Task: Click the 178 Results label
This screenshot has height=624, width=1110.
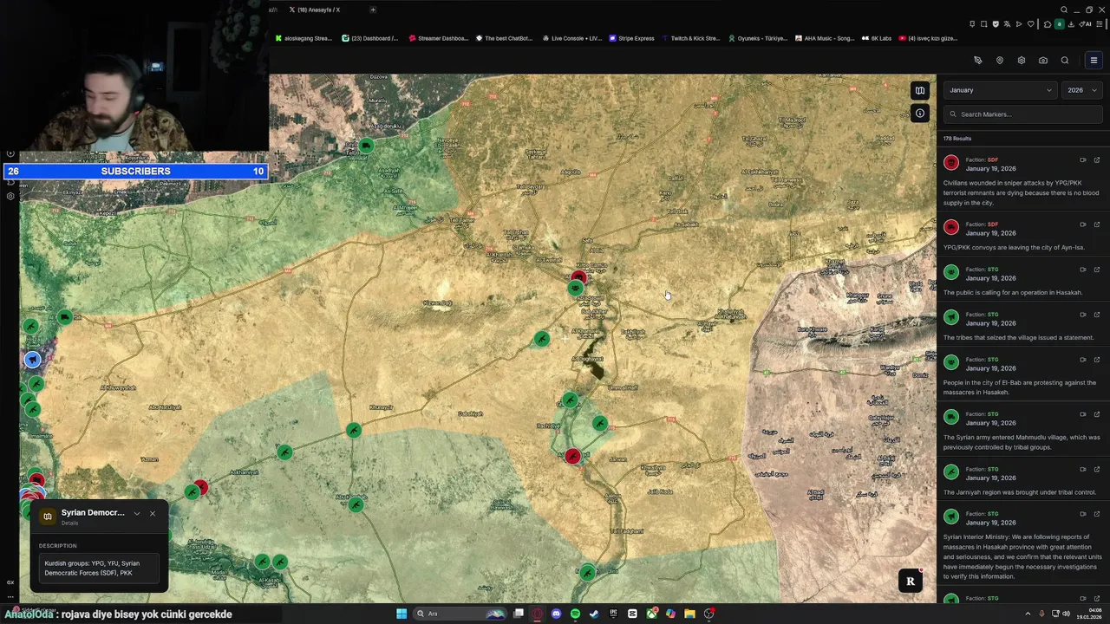Action: coord(957,139)
